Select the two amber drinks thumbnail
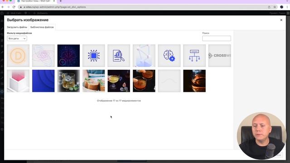This screenshot has height=163, width=290. pos(144,81)
